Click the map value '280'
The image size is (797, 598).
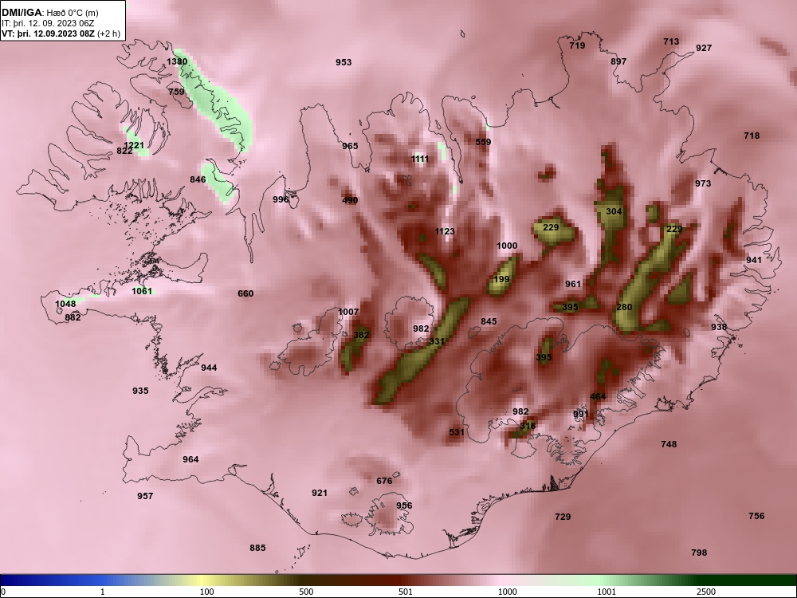[624, 307]
